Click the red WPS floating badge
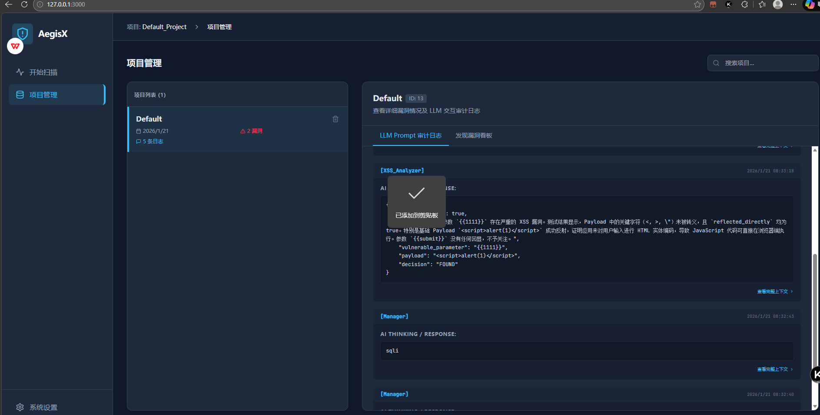Image resolution: width=820 pixels, height=415 pixels. point(15,46)
